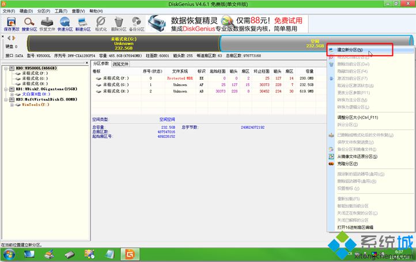Open the 分区(P) menu

point(44,11)
